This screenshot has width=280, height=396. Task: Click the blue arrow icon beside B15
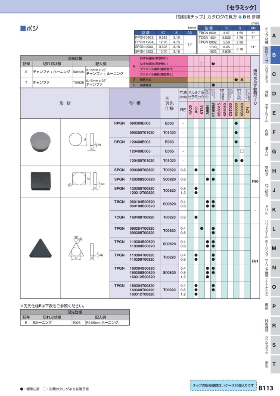[x=240, y=17]
